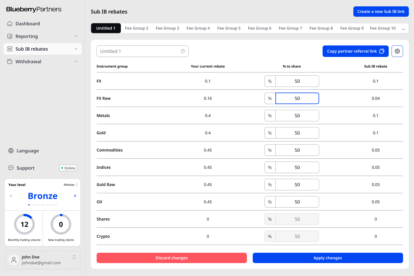Expand the Reporting menu chevron

click(76, 36)
